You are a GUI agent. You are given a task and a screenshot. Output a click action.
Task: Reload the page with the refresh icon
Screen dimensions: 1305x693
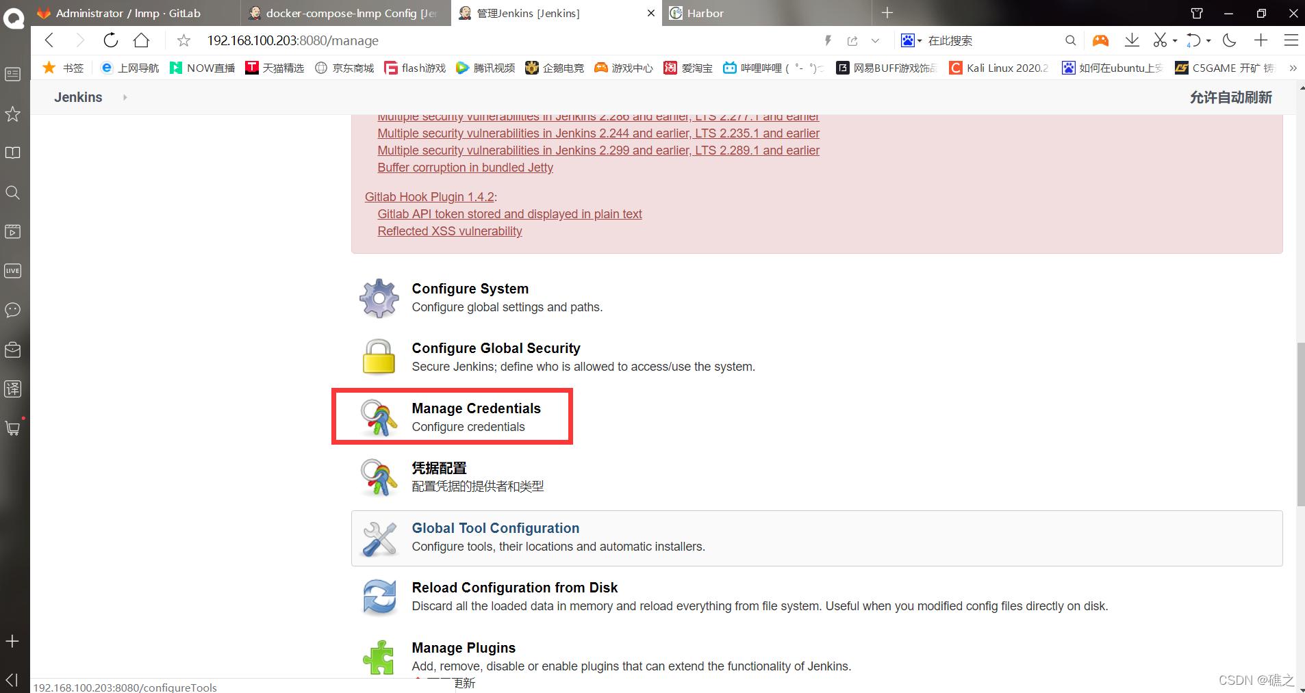pos(110,40)
